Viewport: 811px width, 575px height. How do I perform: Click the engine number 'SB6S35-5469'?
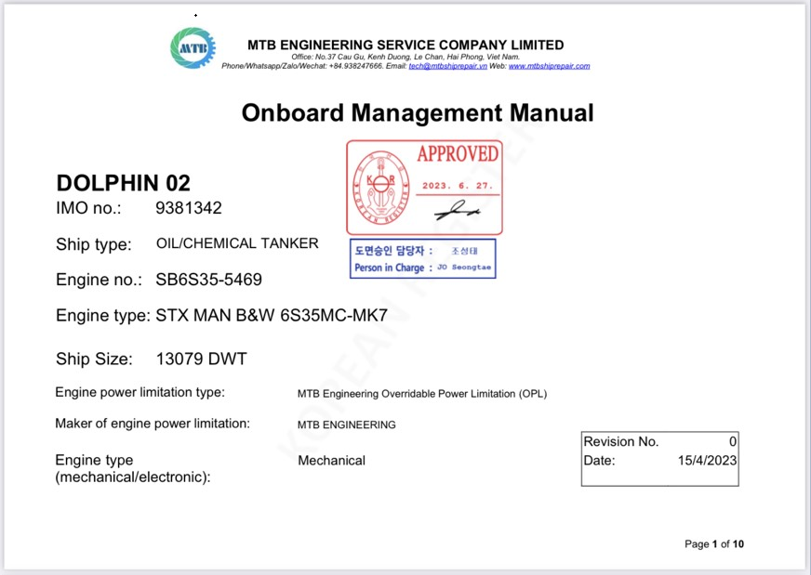pyautogui.click(x=209, y=280)
